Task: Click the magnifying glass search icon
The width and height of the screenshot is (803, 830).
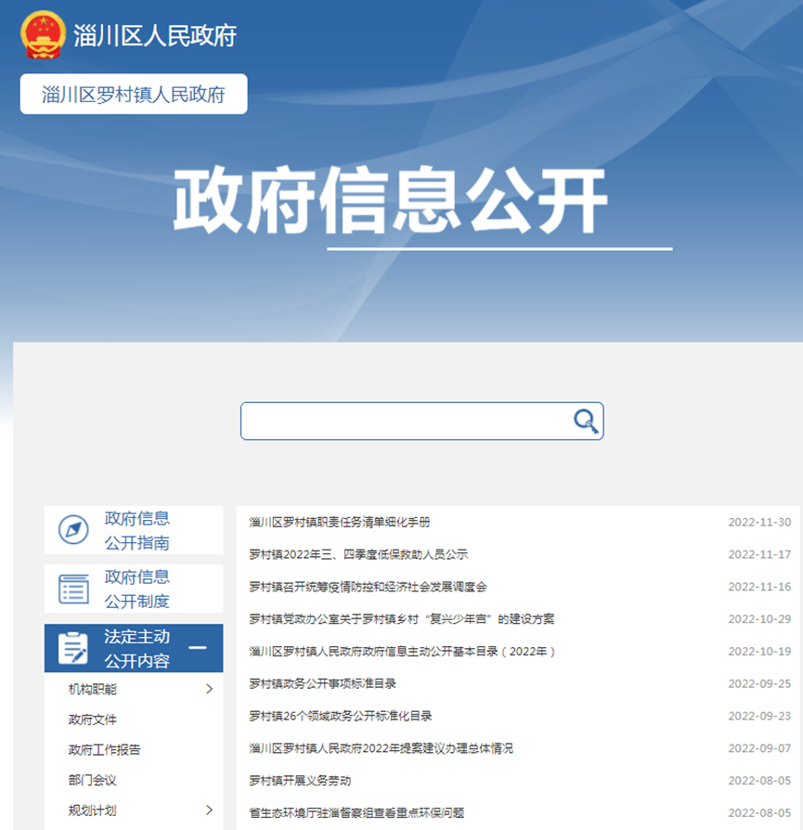Action: point(586,421)
